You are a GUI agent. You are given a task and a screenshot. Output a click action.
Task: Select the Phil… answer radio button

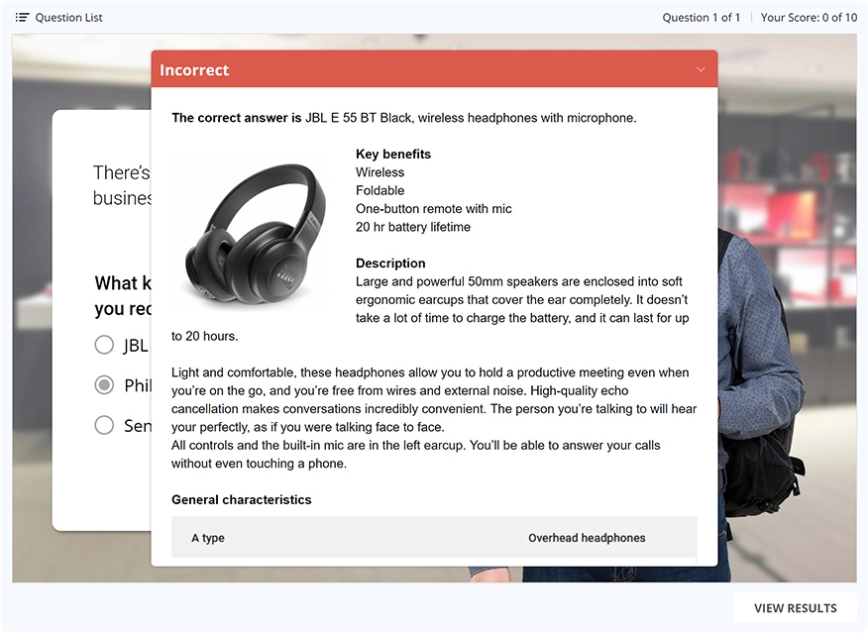coord(104,385)
